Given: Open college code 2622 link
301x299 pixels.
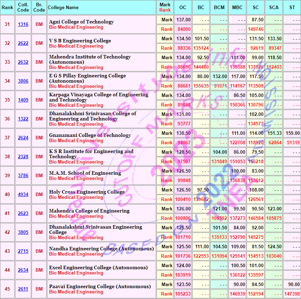Looking at the screenshot, I should [23, 43].
